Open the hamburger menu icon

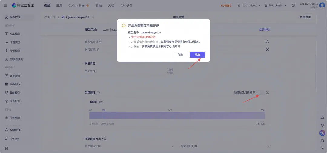point(5,5)
